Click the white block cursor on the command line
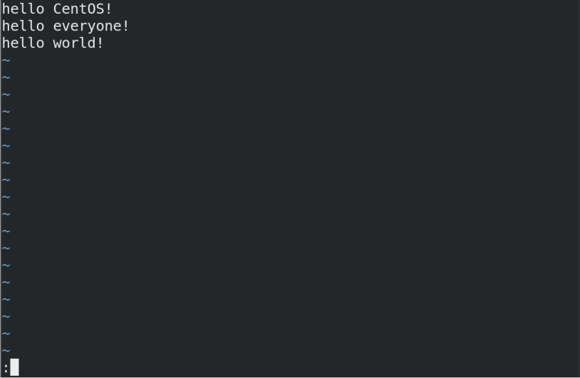Viewport: 580px width, 378px height. (14, 367)
